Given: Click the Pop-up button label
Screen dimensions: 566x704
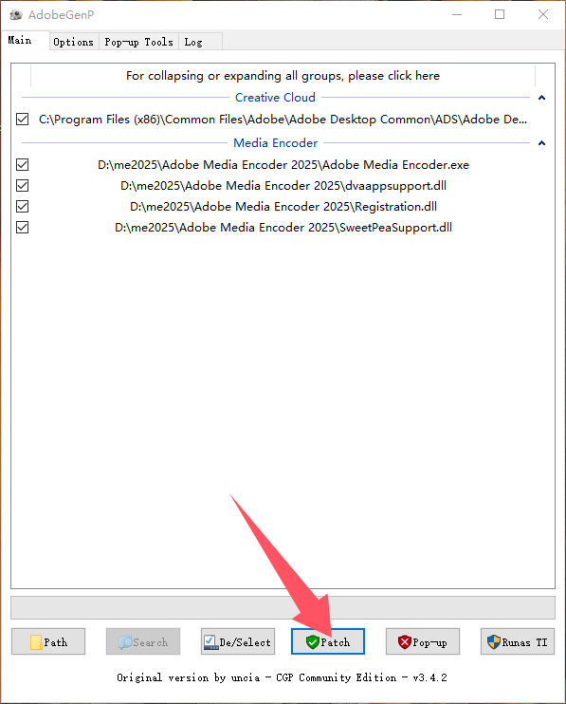Looking at the screenshot, I should tap(429, 642).
